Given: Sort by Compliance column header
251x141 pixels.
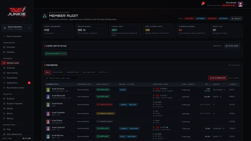Looking at the screenshot, I should point(103,84).
